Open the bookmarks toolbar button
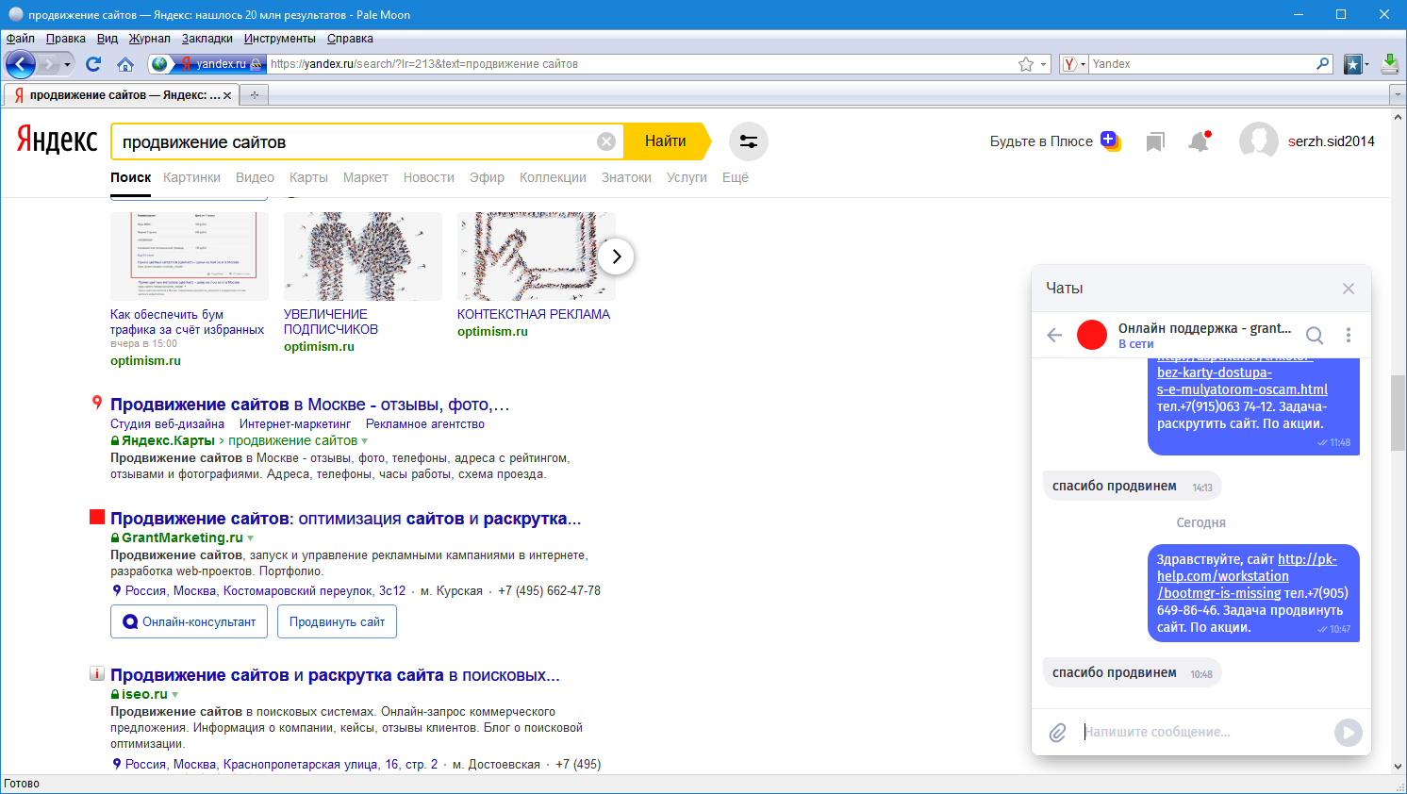 (x=1355, y=64)
